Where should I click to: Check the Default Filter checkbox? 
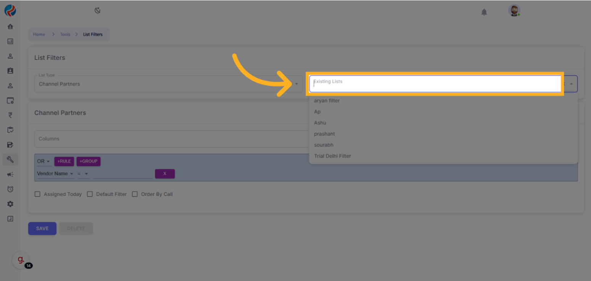pos(90,194)
